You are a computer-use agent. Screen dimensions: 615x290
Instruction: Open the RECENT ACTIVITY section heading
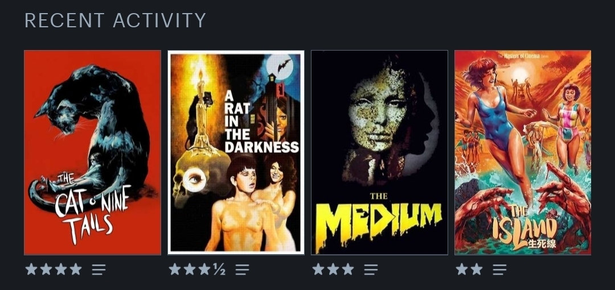115,20
